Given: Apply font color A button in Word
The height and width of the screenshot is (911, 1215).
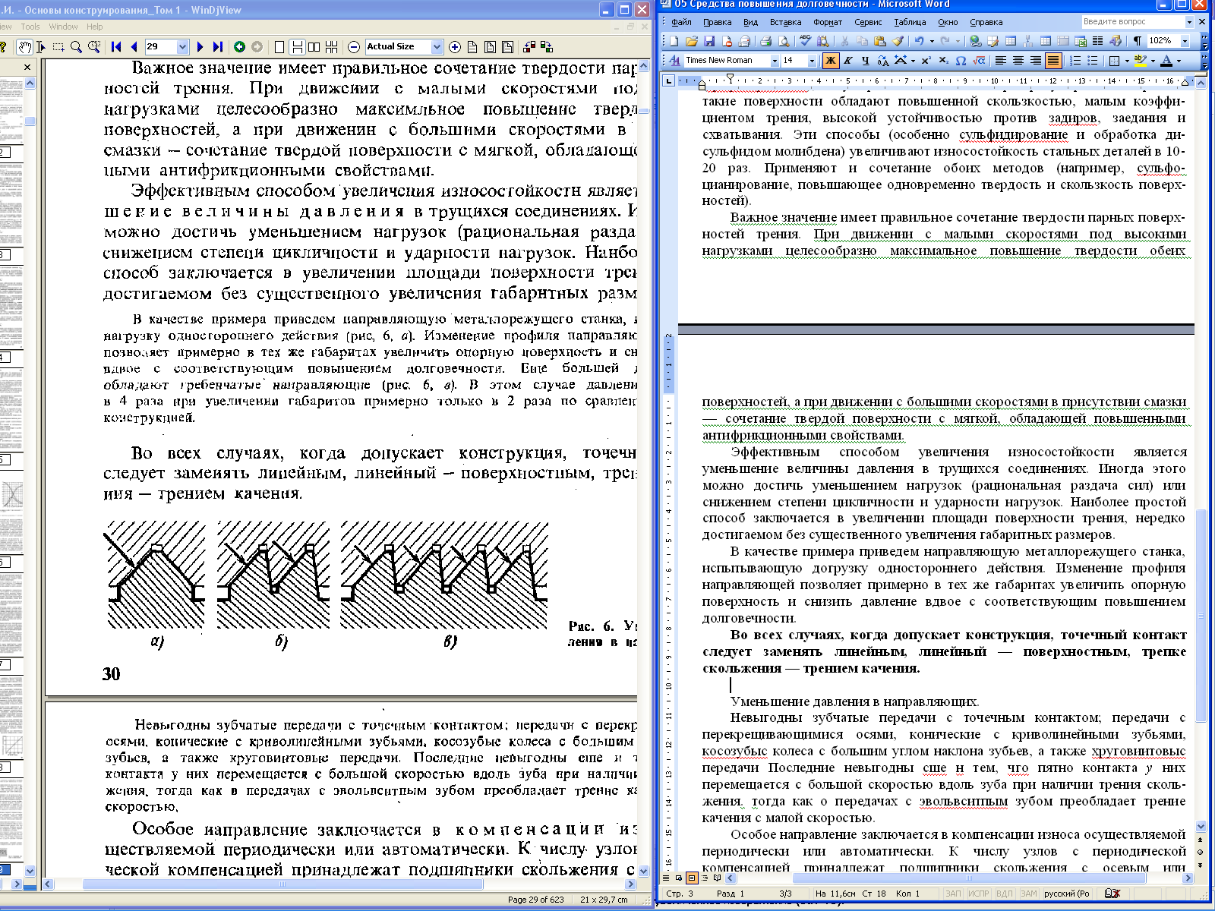Looking at the screenshot, I should click(1166, 61).
